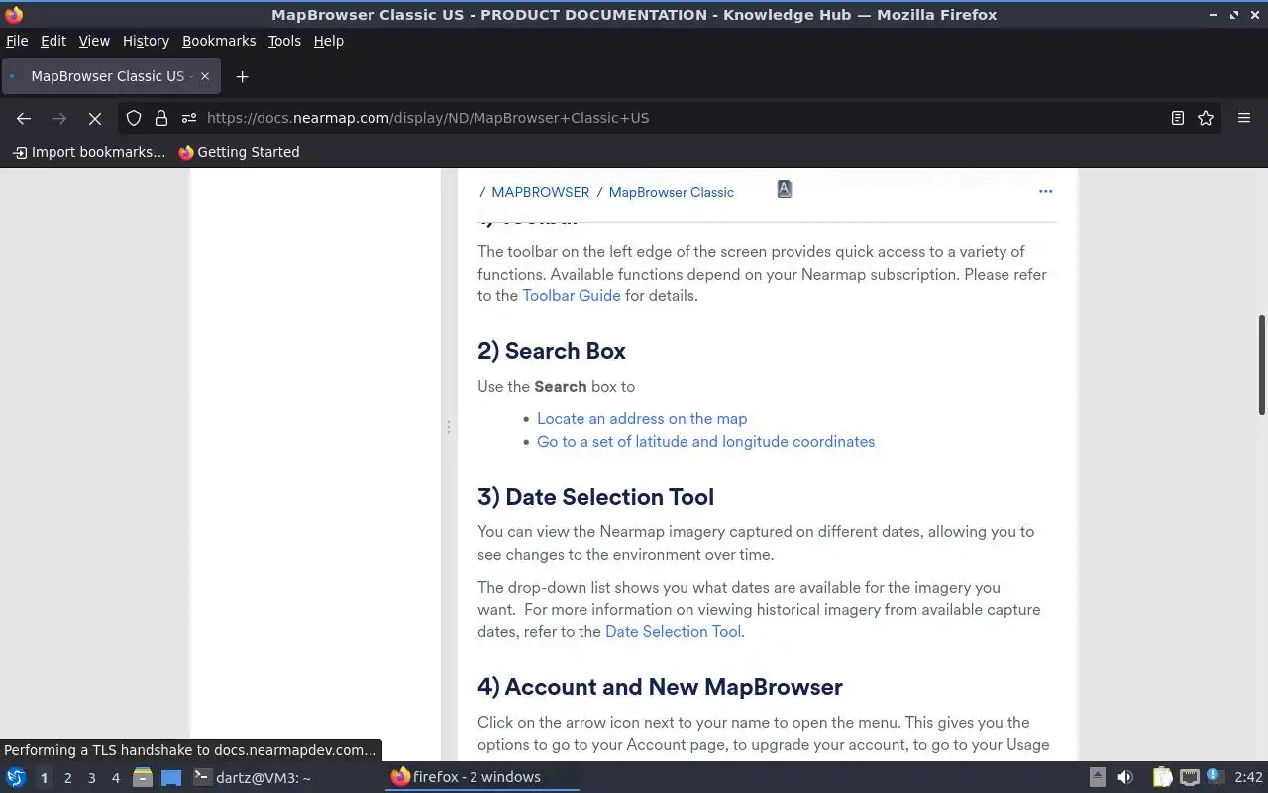Open the start menu in taskbar

coord(16,777)
